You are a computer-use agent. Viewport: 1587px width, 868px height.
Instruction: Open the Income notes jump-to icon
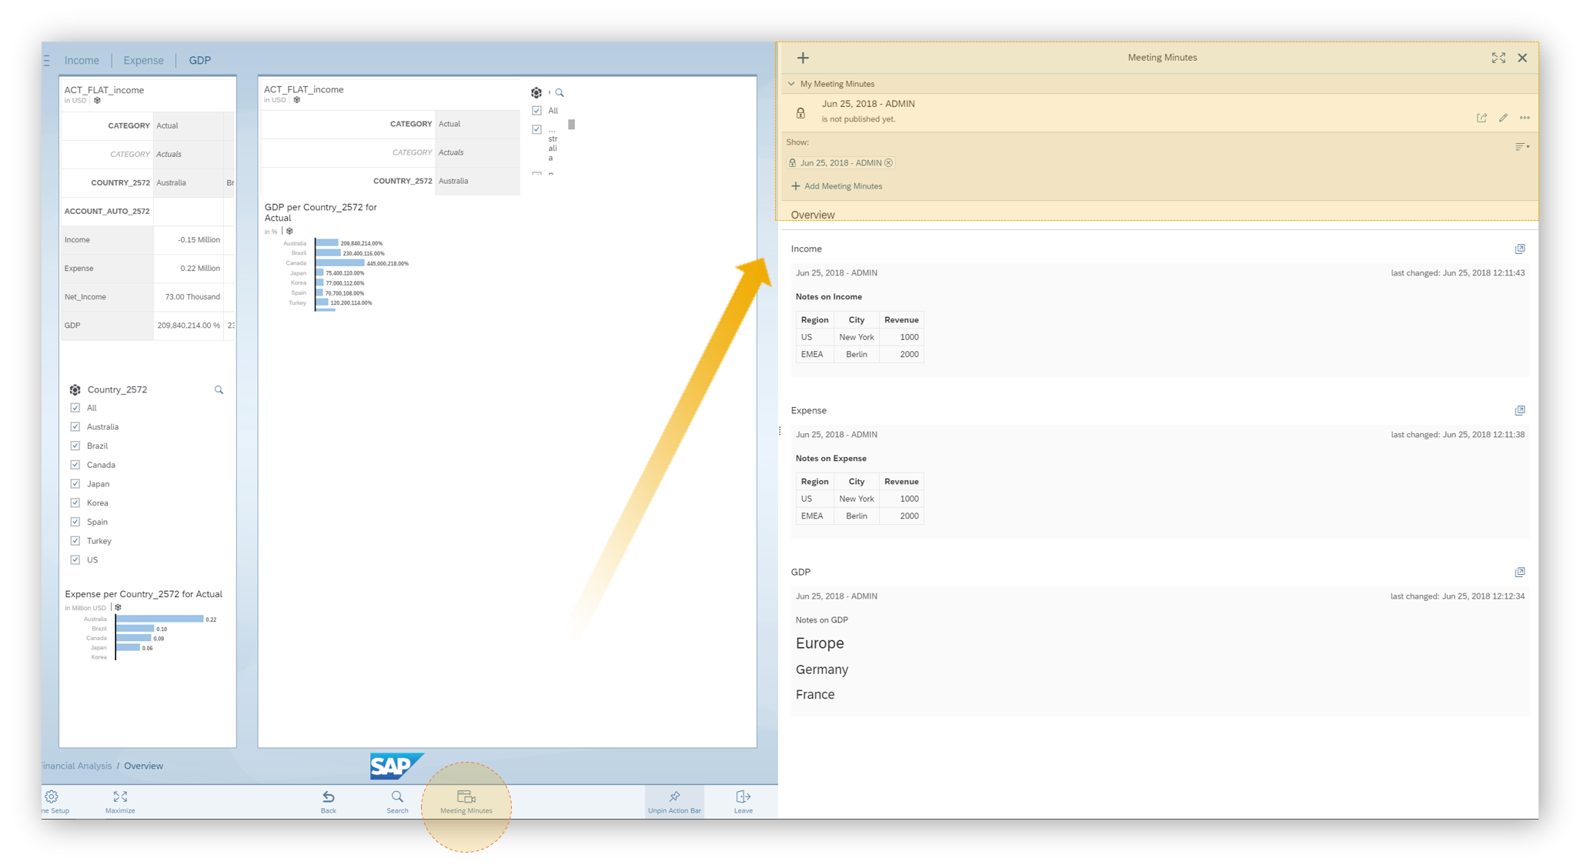point(1519,249)
